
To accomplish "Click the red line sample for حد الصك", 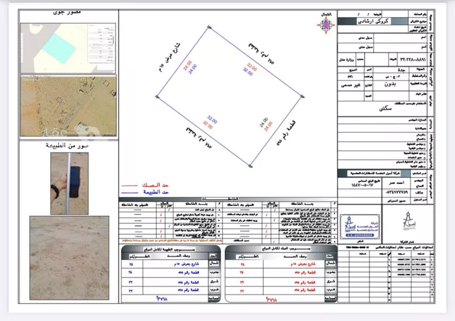I will point(129,185).
